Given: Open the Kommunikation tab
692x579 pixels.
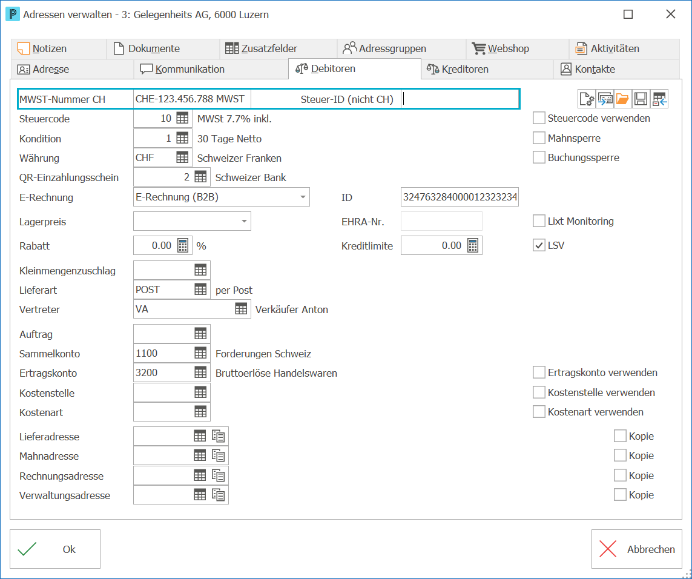Looking at the screenshot, I should [x=211, y=69].
